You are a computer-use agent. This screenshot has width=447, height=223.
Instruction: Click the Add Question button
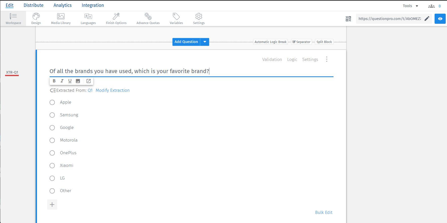coord(186,42)
